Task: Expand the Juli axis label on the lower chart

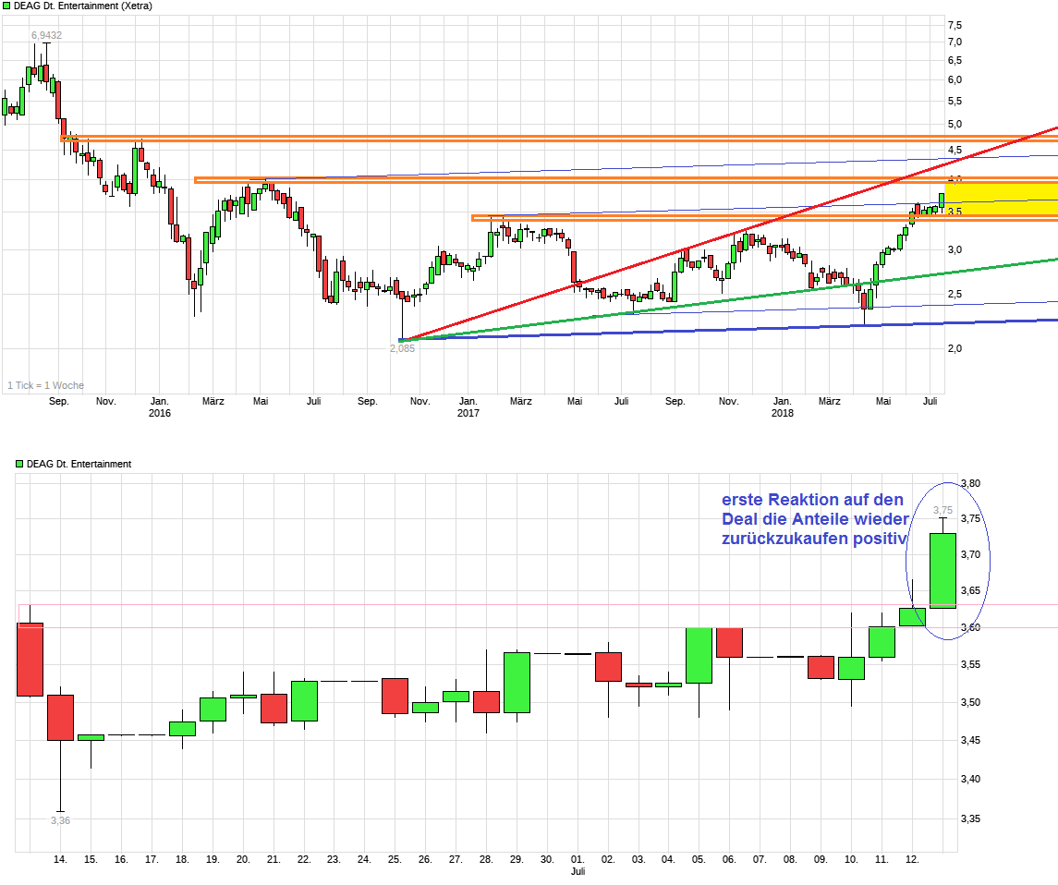Action: point(578,869)
